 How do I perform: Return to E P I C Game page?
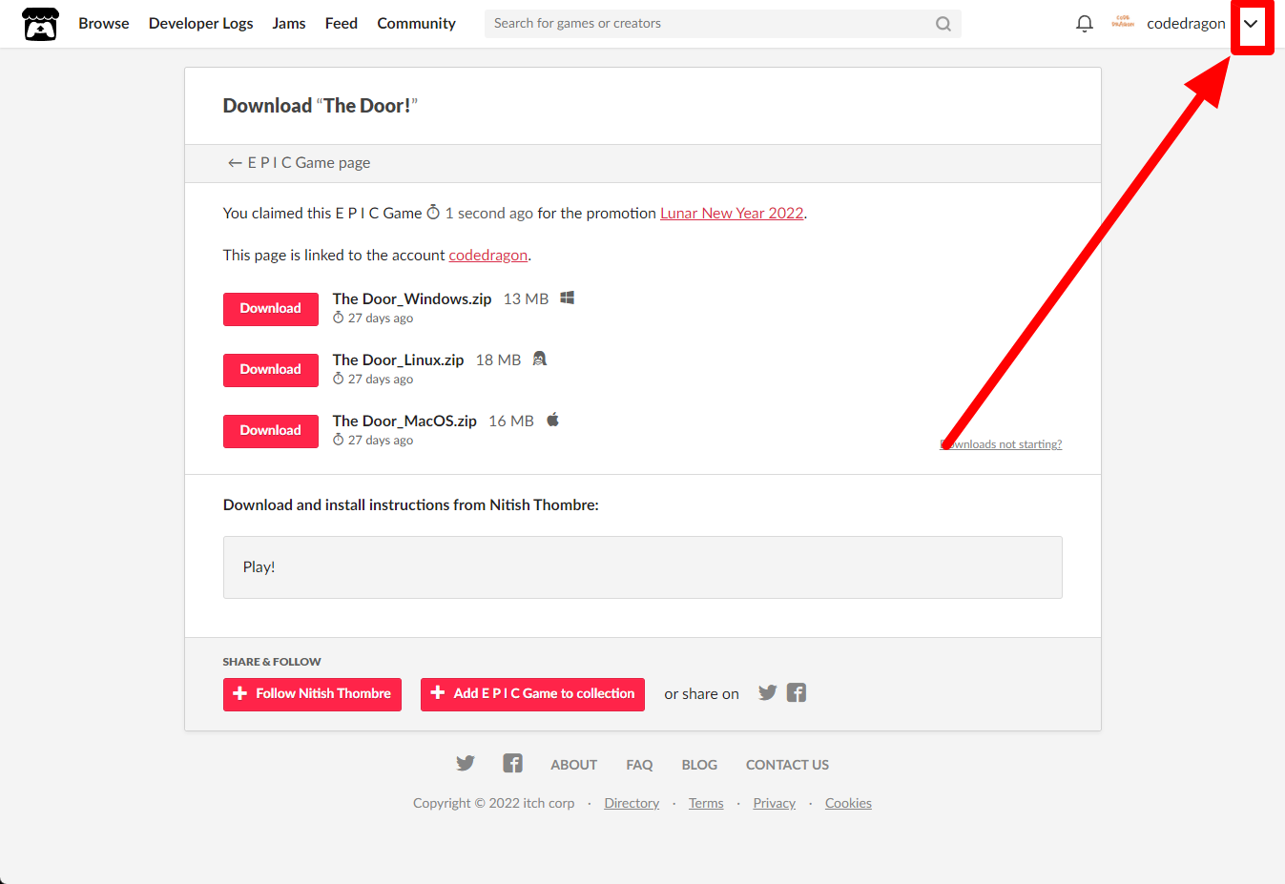tap(299, 163)
